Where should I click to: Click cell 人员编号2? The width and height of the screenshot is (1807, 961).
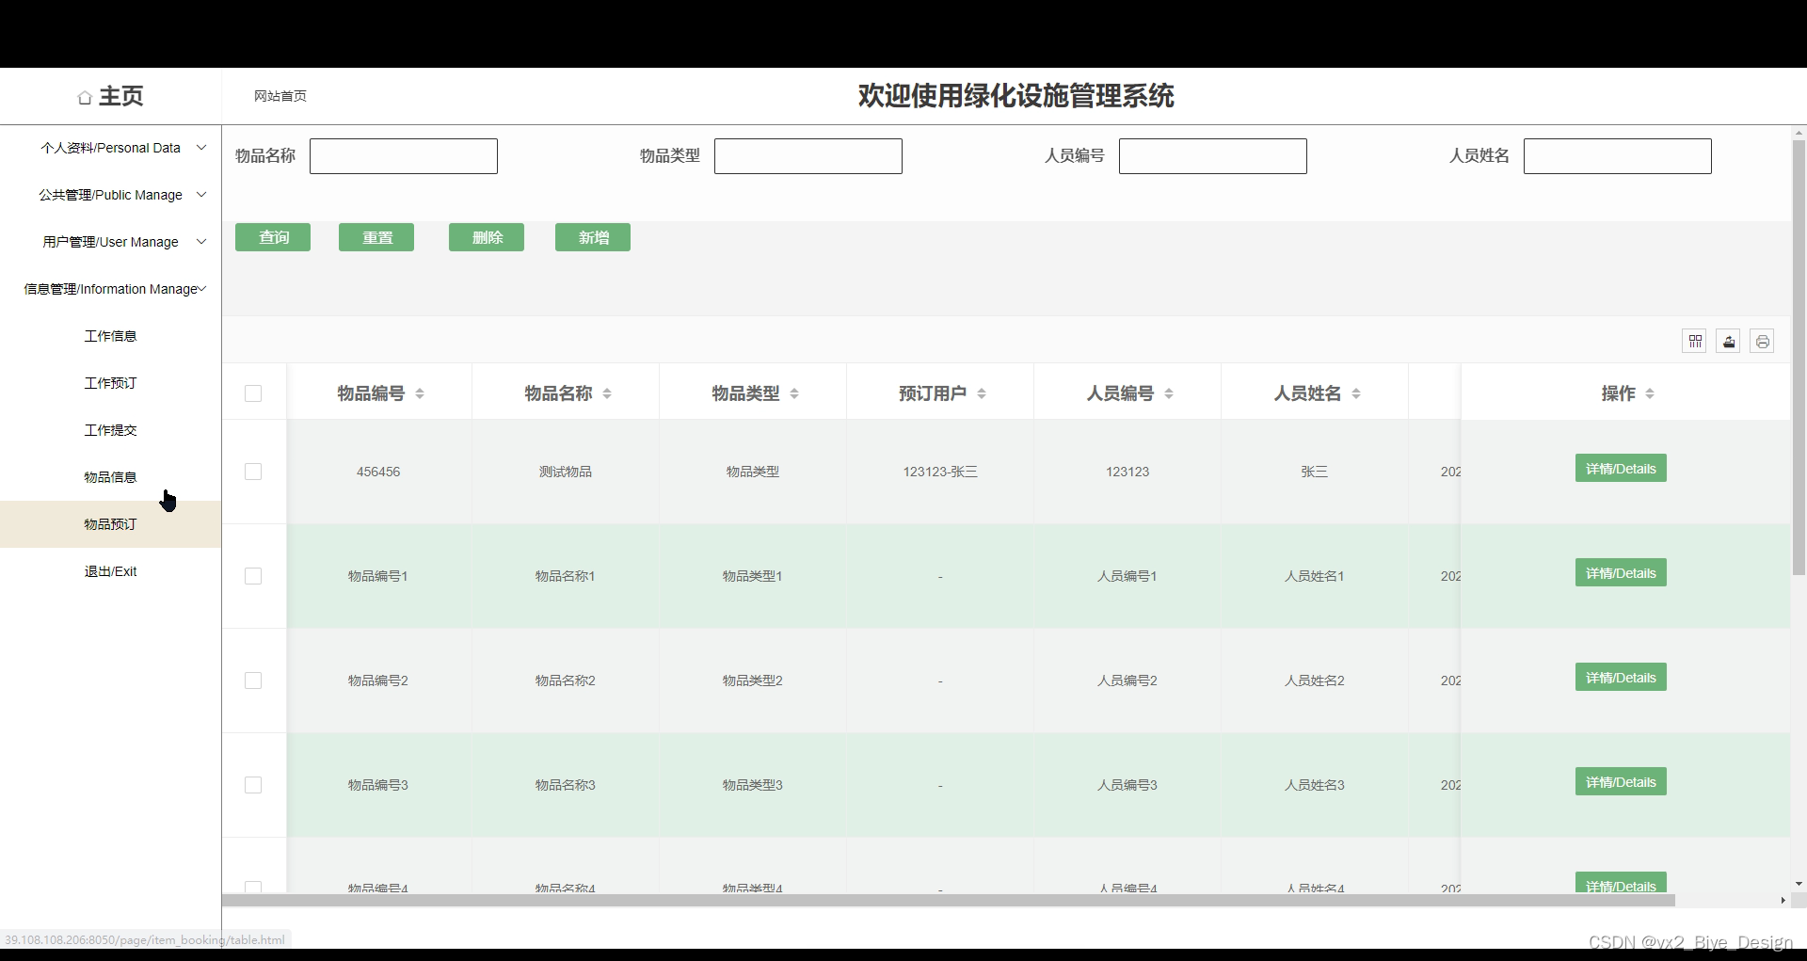(x=1127, y=681)
